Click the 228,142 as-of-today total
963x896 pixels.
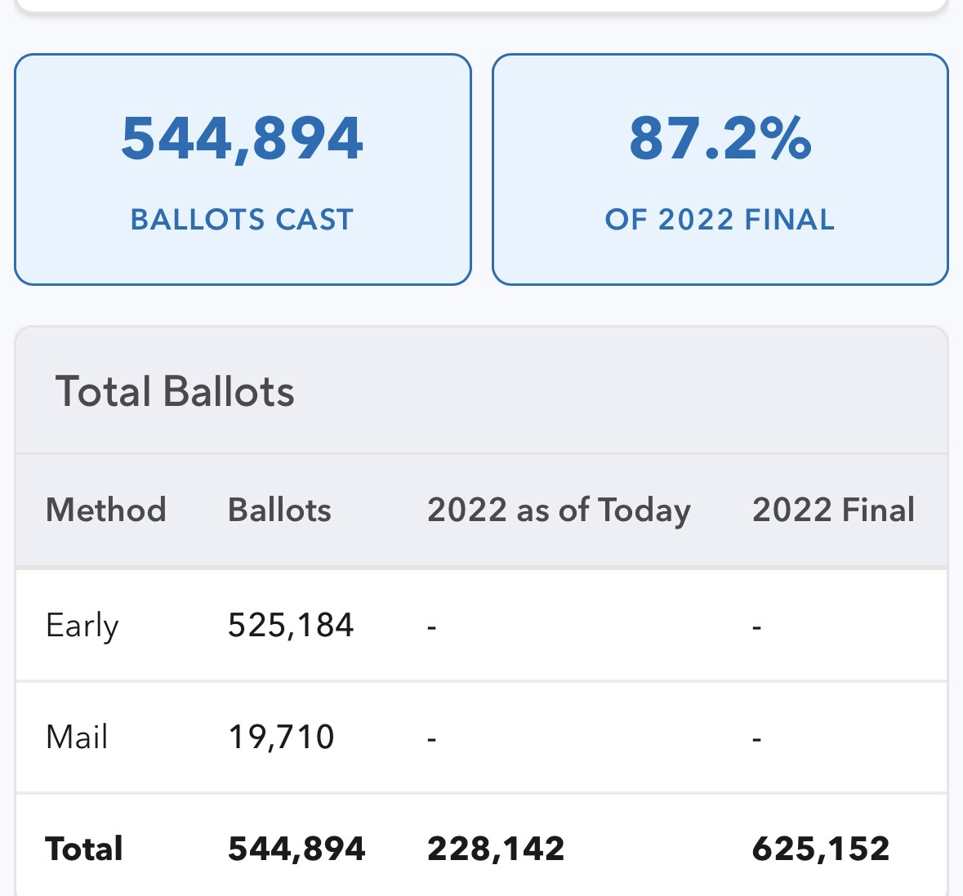[496, 849]
